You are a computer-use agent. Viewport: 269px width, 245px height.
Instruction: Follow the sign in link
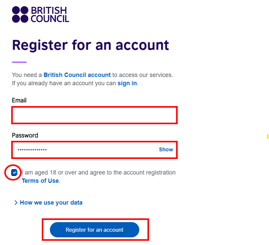click(x=127, y=83)
